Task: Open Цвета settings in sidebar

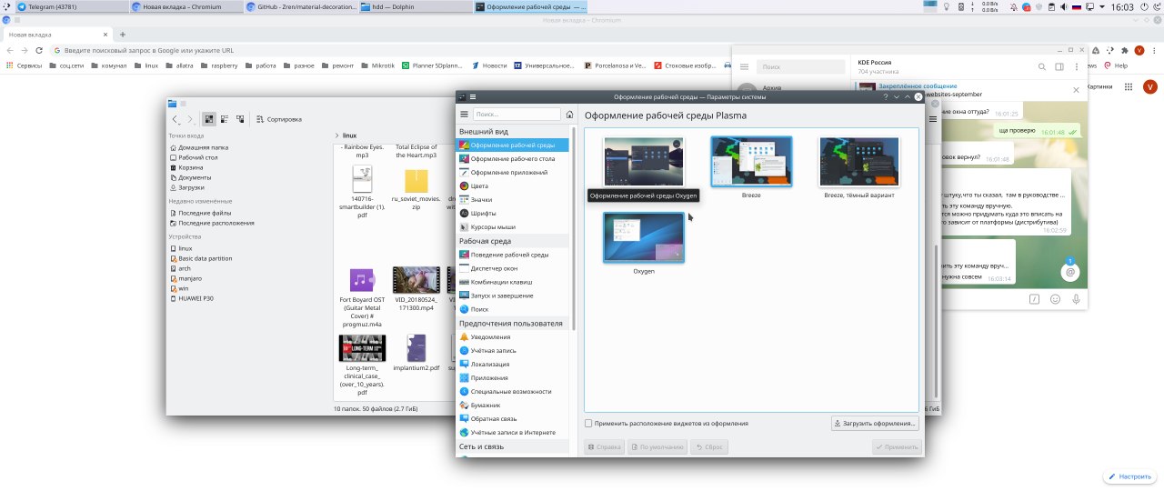Action: [x=514, y=185]
